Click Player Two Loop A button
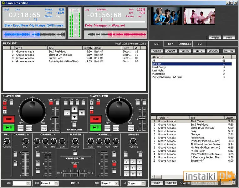The height and width of the screenshot is (188, 239). (x=107, y=128)
